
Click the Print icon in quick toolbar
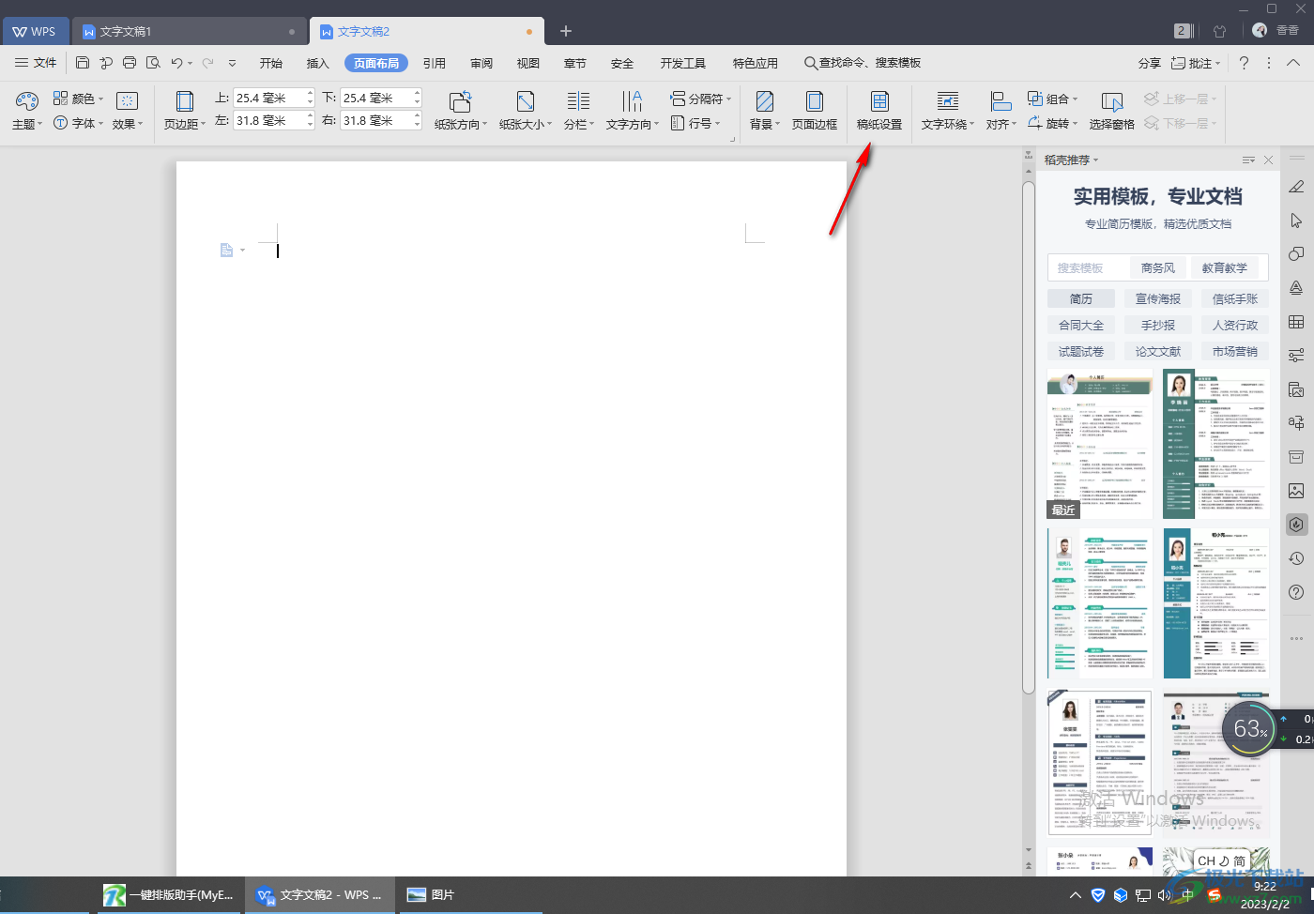click(130, 63)
